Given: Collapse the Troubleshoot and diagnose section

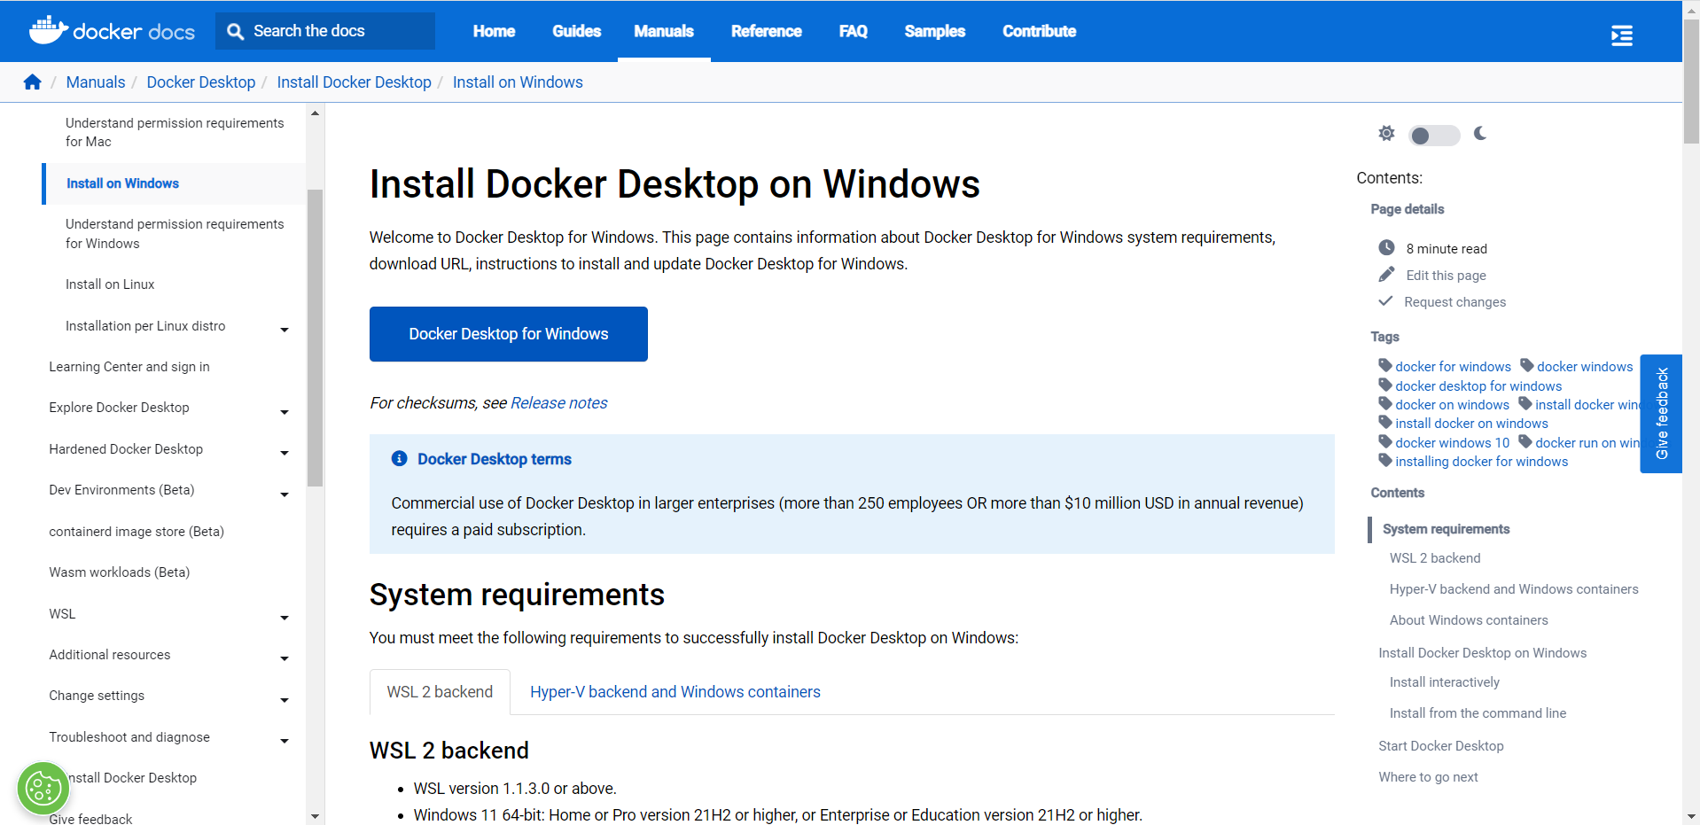Looking at the screenshot, I should coord(284,741).
